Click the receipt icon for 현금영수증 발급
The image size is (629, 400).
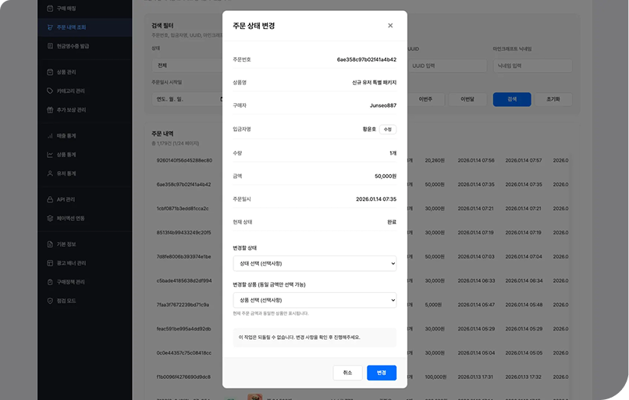50,46
